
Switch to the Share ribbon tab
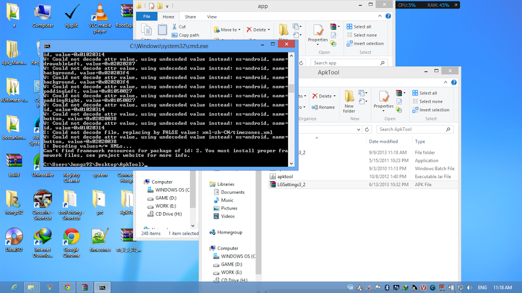click(190, 16)
